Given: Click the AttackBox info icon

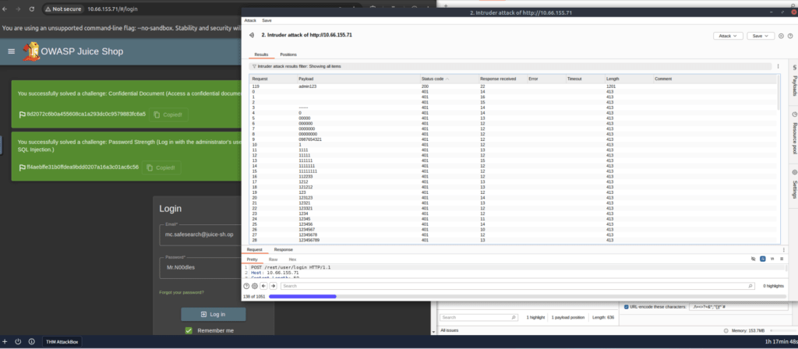Looking at the screenshot, I should point(31,341).
